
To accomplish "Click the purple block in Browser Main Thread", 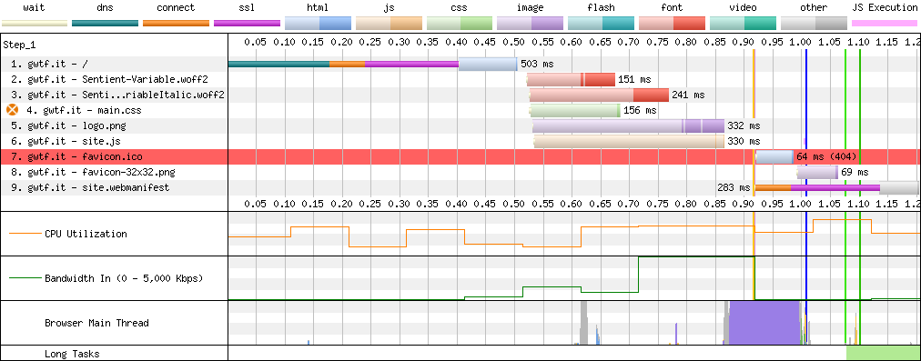I will pyautogui.click(x=764, y=323).
